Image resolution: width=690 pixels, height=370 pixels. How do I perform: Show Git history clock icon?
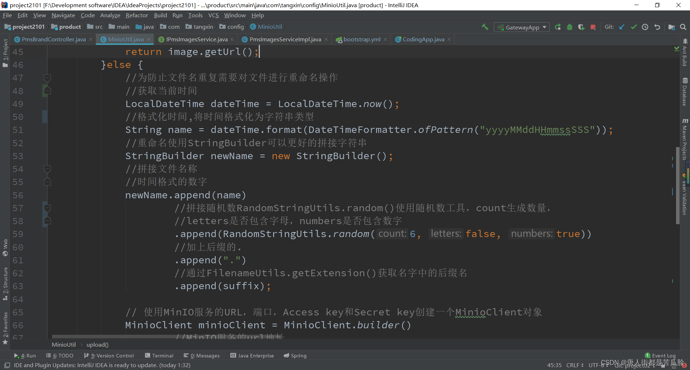click(x=645, y=27)
